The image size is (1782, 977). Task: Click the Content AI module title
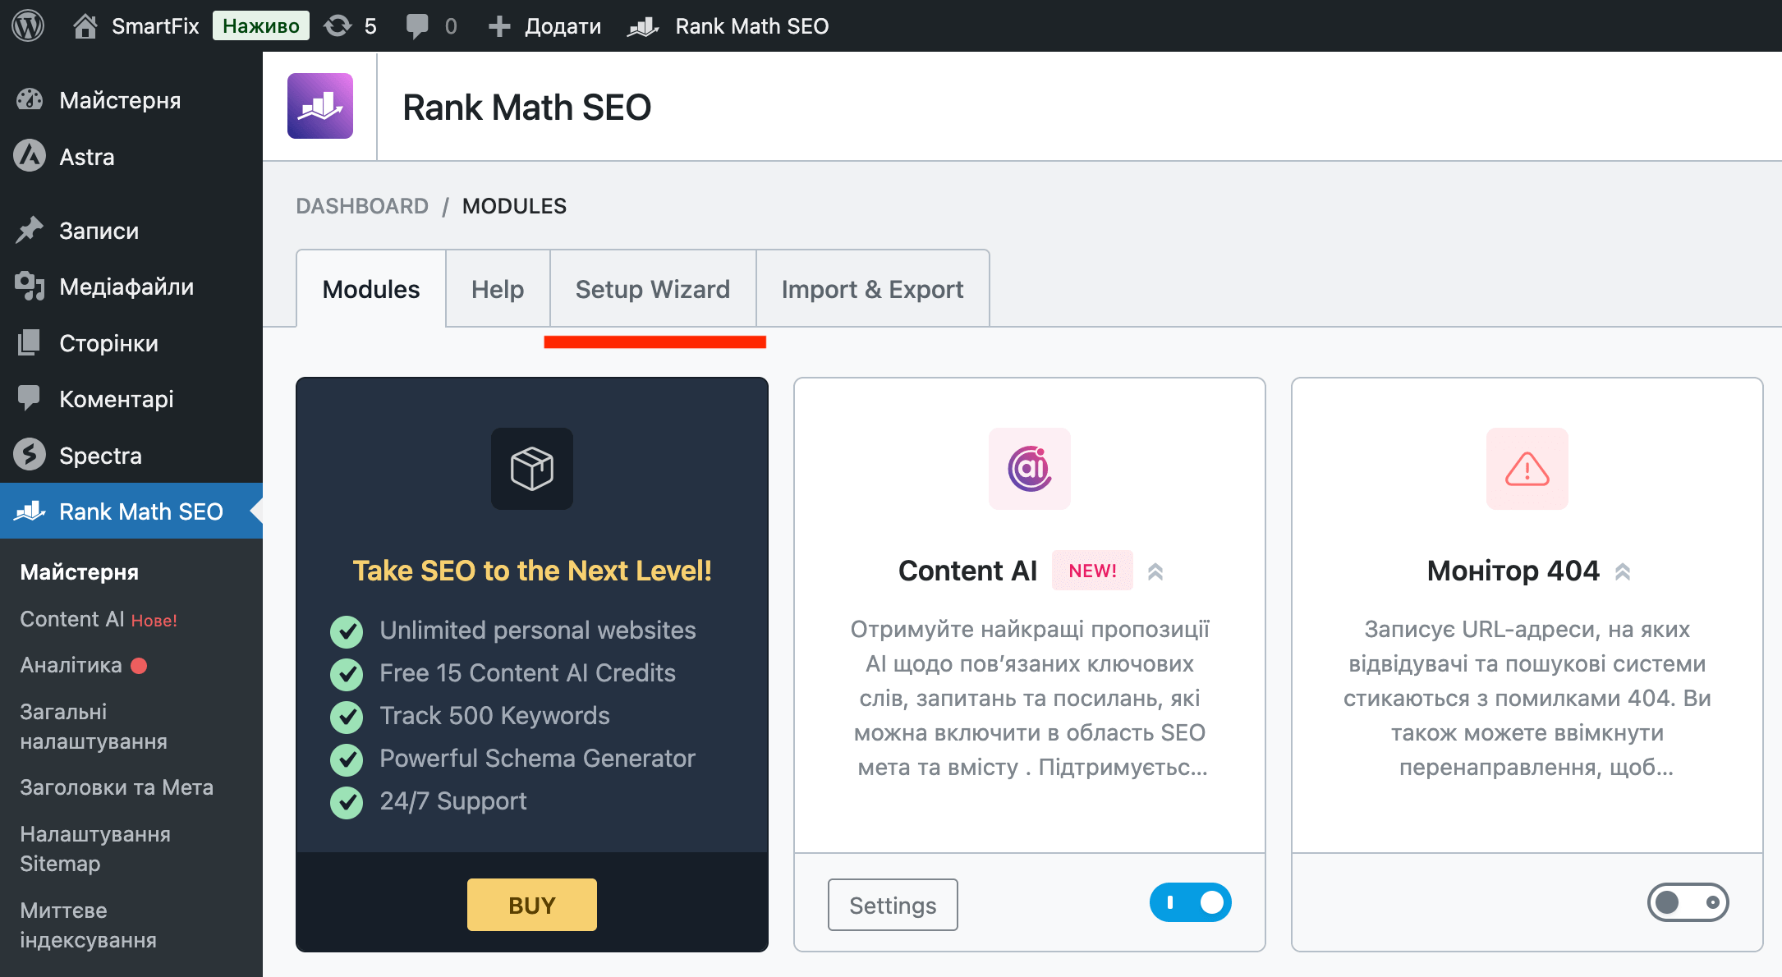coord(967,571)
